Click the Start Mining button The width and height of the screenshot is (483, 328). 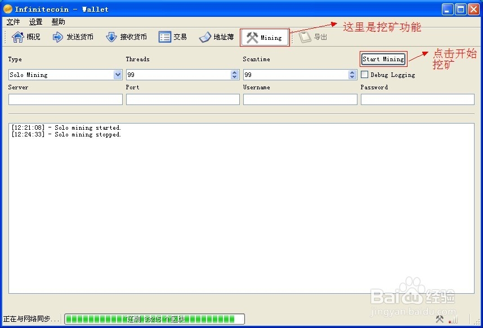[383, 59]
